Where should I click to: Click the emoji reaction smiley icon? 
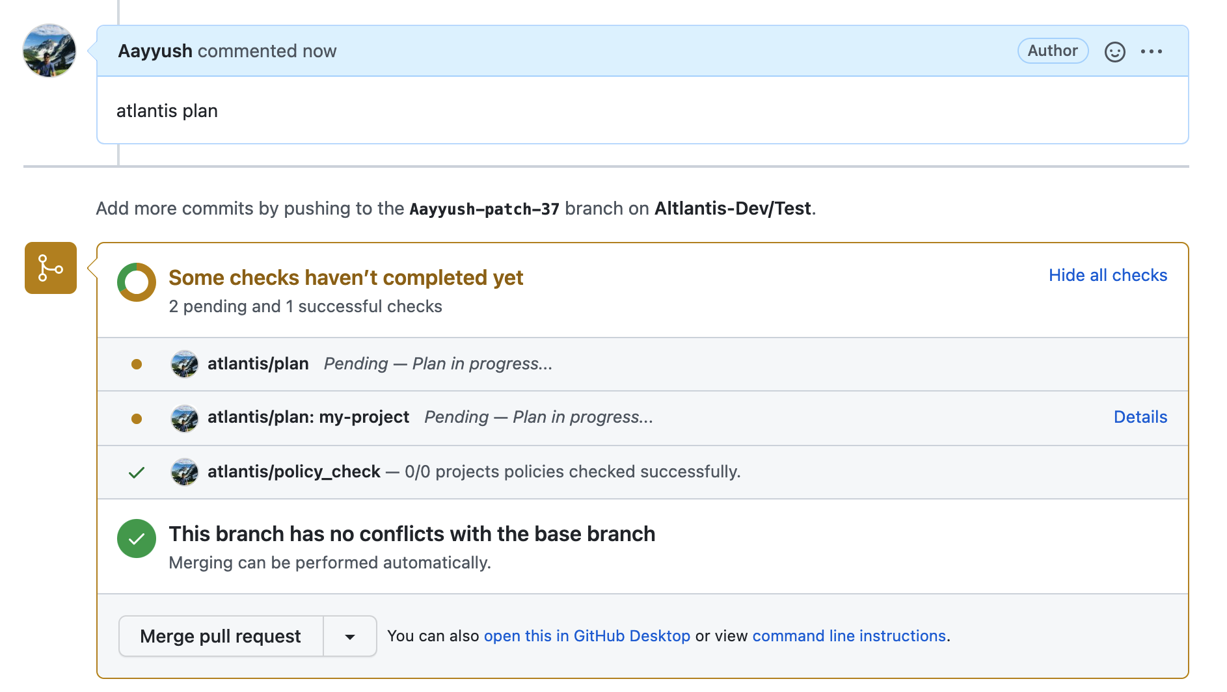pos(1114,51)
